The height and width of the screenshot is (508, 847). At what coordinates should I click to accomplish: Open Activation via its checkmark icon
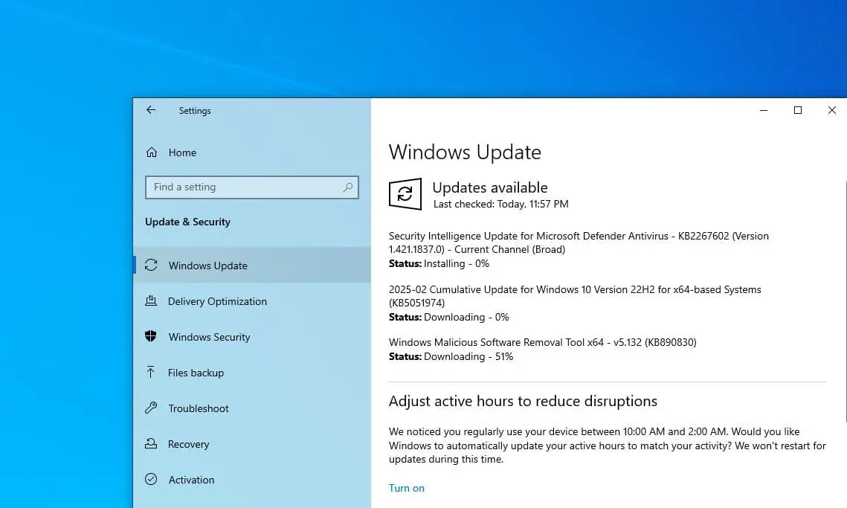(x=150, y=480)
